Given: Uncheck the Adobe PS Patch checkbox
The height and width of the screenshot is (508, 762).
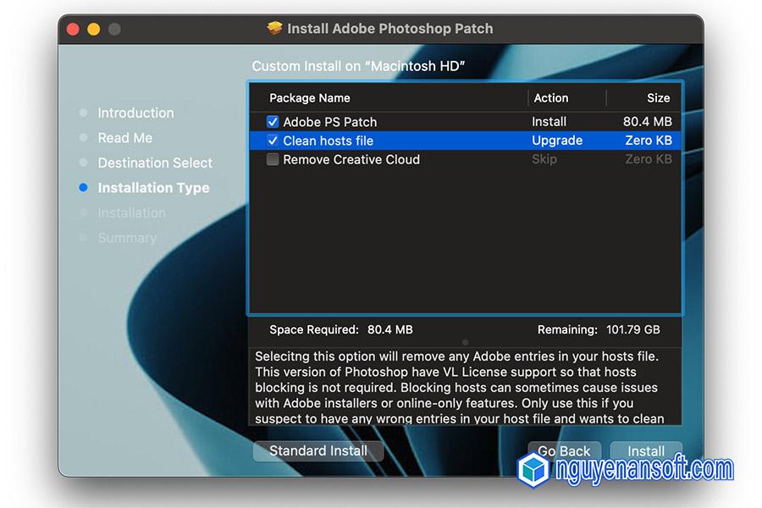Looking at the screenshot, I should pos(273,122).
